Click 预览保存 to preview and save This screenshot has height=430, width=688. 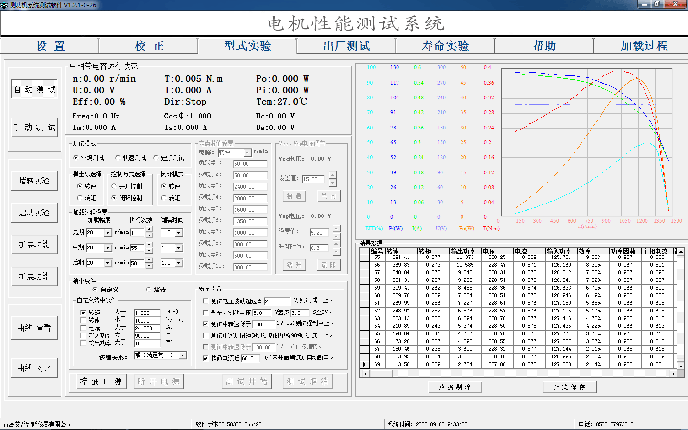click(569, 387)
